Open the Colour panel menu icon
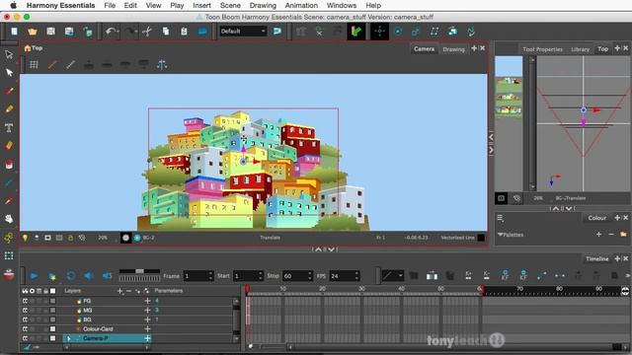This screenshot has width=632, height=355. pos(501,218)
